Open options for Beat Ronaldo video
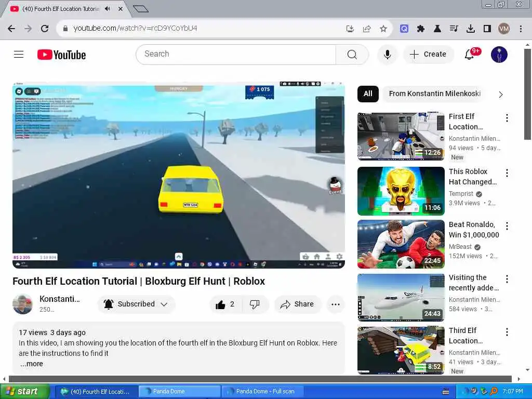Viewport: 532px width, 399px height. (x=507, y=226)
